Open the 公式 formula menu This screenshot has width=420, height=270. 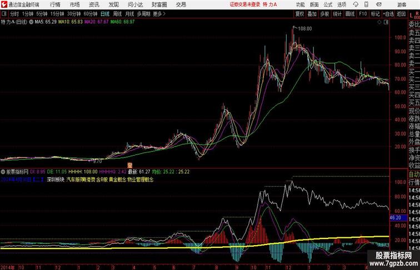(328, 4)
